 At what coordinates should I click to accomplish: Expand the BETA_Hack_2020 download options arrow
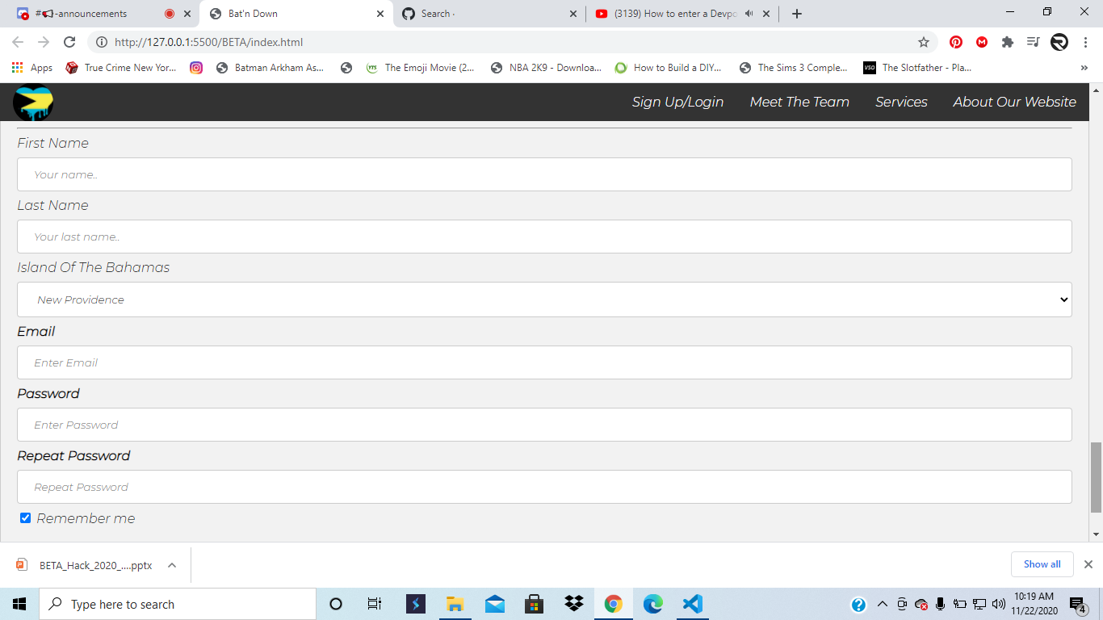click(172, 565)
